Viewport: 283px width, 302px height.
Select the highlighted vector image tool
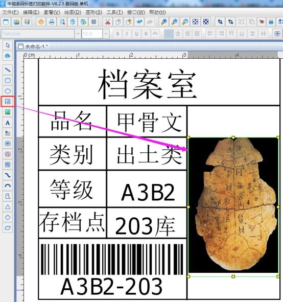tap(8, 102)
